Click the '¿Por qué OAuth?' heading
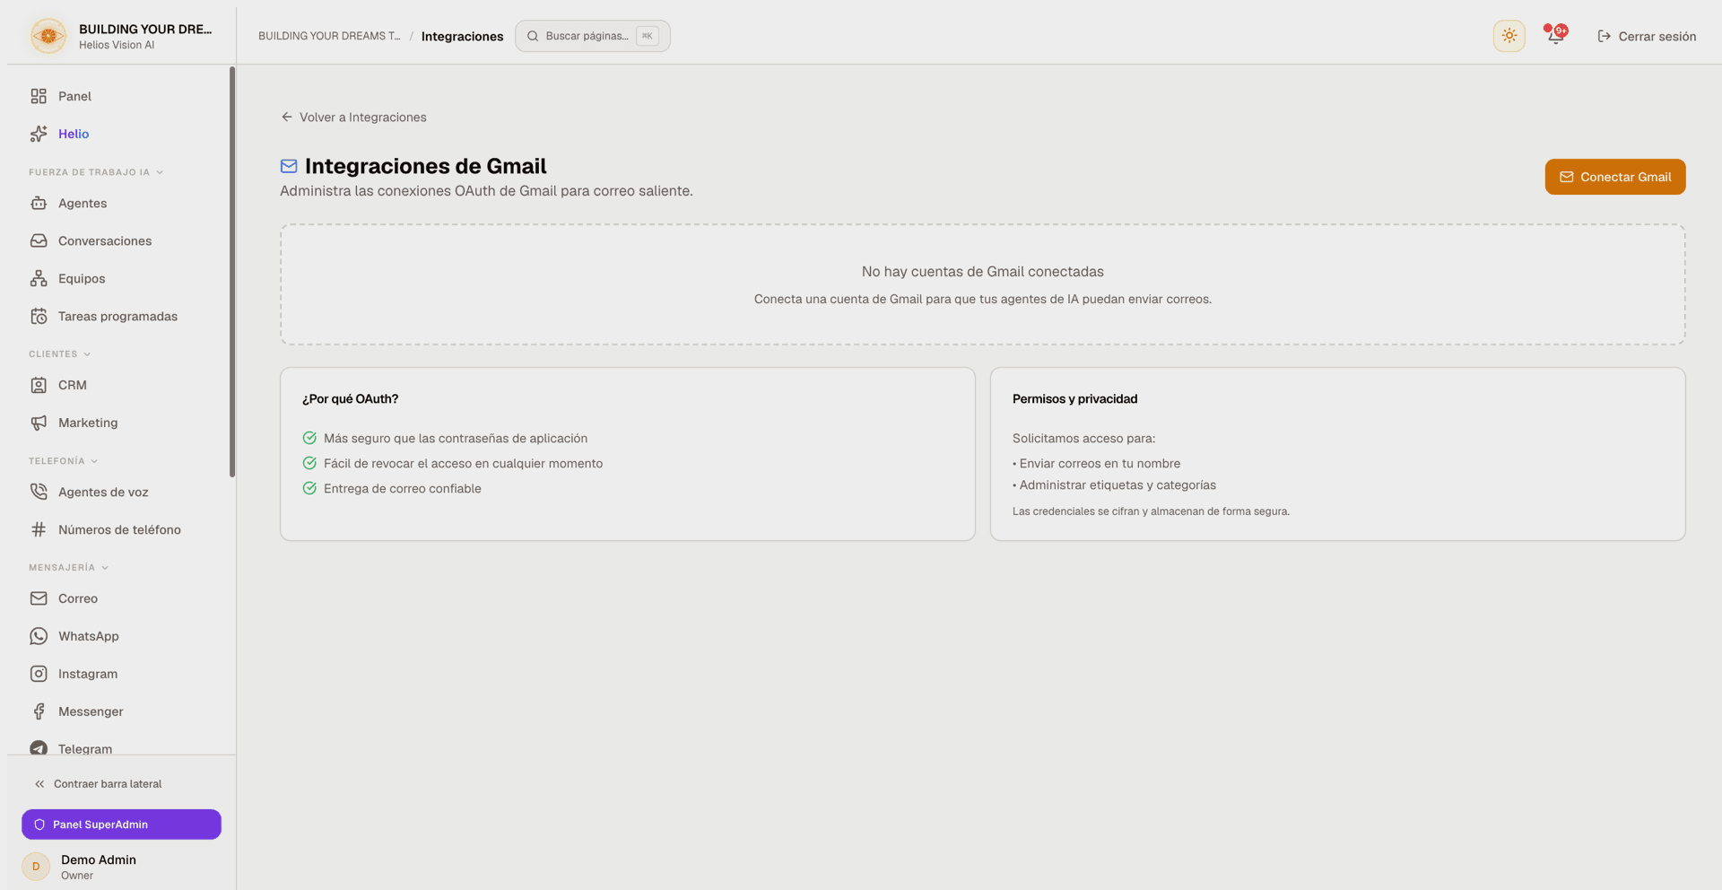This screenshot has height=890, width=1722. [350, 399]
